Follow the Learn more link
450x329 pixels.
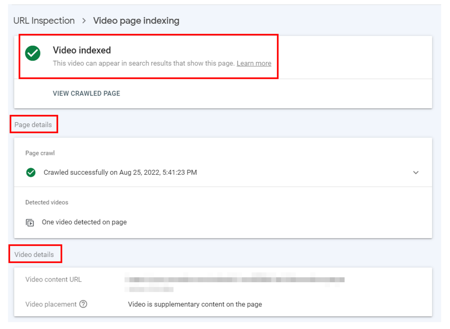254,63
